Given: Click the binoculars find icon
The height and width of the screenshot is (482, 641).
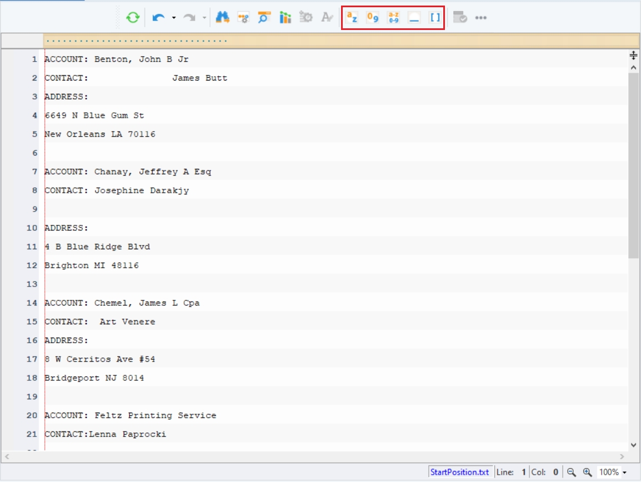Looking at the screenshot, I should click(222, 17).
